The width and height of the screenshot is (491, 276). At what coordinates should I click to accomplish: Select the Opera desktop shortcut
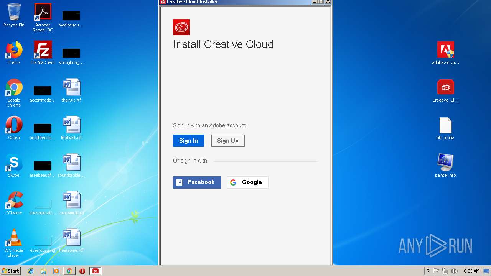[14, 128]
